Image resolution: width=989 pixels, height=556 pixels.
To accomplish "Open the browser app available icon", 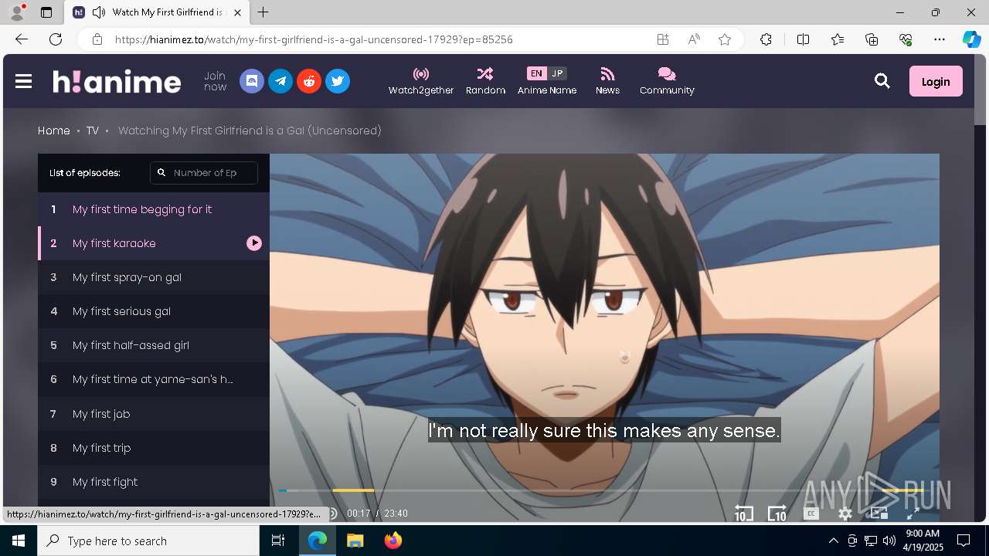I will (663, 39).
